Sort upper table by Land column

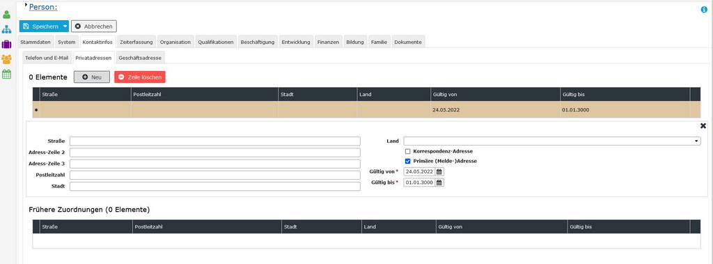[x=394, y=94]
